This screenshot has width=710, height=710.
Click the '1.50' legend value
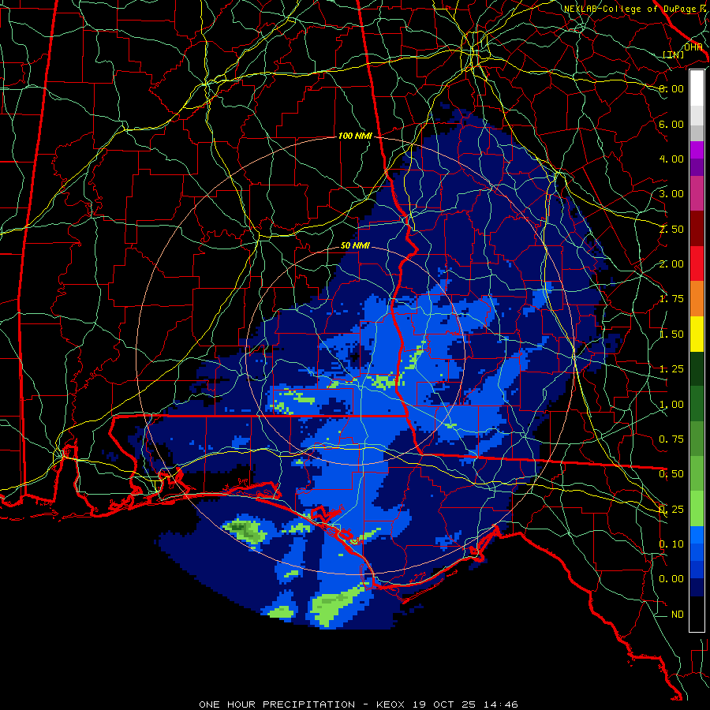(x=671, y=334)
